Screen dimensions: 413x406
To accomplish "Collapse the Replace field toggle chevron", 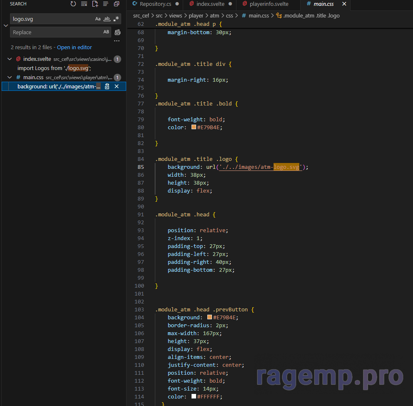I will tap(5, 25).
